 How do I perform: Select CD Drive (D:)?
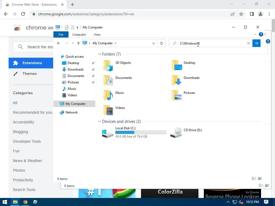[186, 133]
